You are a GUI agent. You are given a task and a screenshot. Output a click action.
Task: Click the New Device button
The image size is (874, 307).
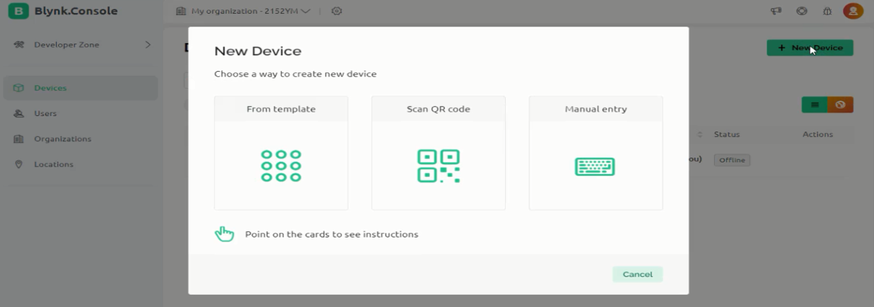pyautogui.click(x=810, y=48)
